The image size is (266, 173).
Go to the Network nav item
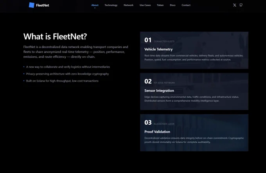[x=128, y=5]
